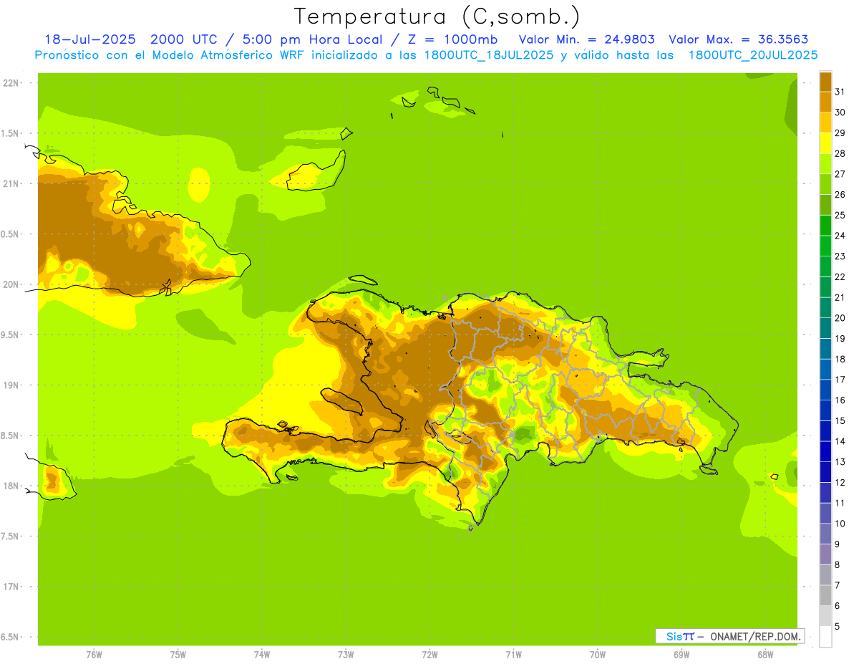Click the '72W' longitude label
859x664 pixels.
[429, 655]
